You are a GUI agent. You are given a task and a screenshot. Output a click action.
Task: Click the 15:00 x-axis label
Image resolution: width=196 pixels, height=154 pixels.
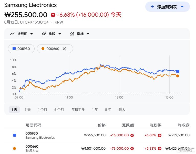(169, 97)
